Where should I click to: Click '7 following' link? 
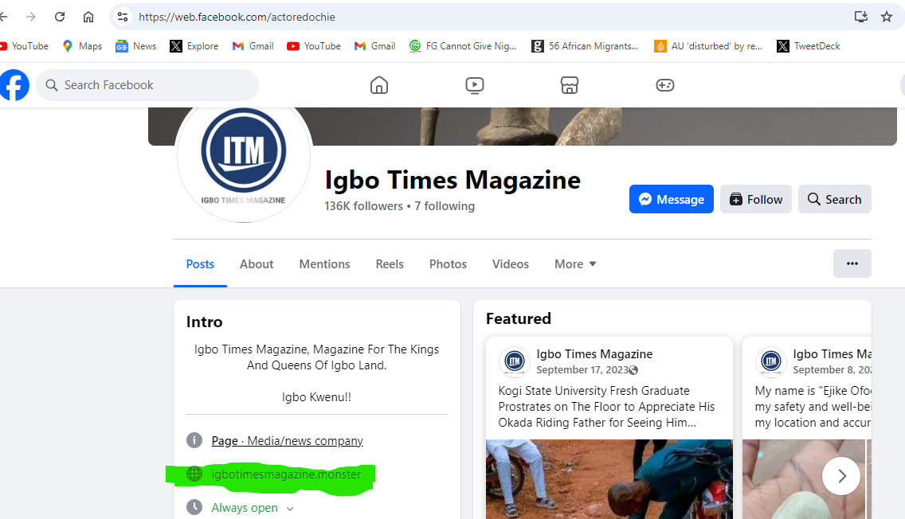pyautogui.click(x=445, y=206)
